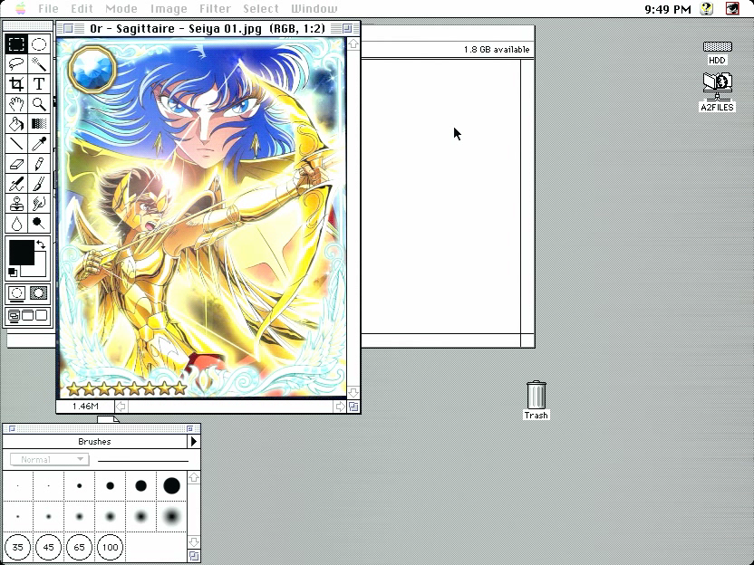Viewport: 754px width, 565px height.
Task: Select the Hand tool
Action: (16, 104)
